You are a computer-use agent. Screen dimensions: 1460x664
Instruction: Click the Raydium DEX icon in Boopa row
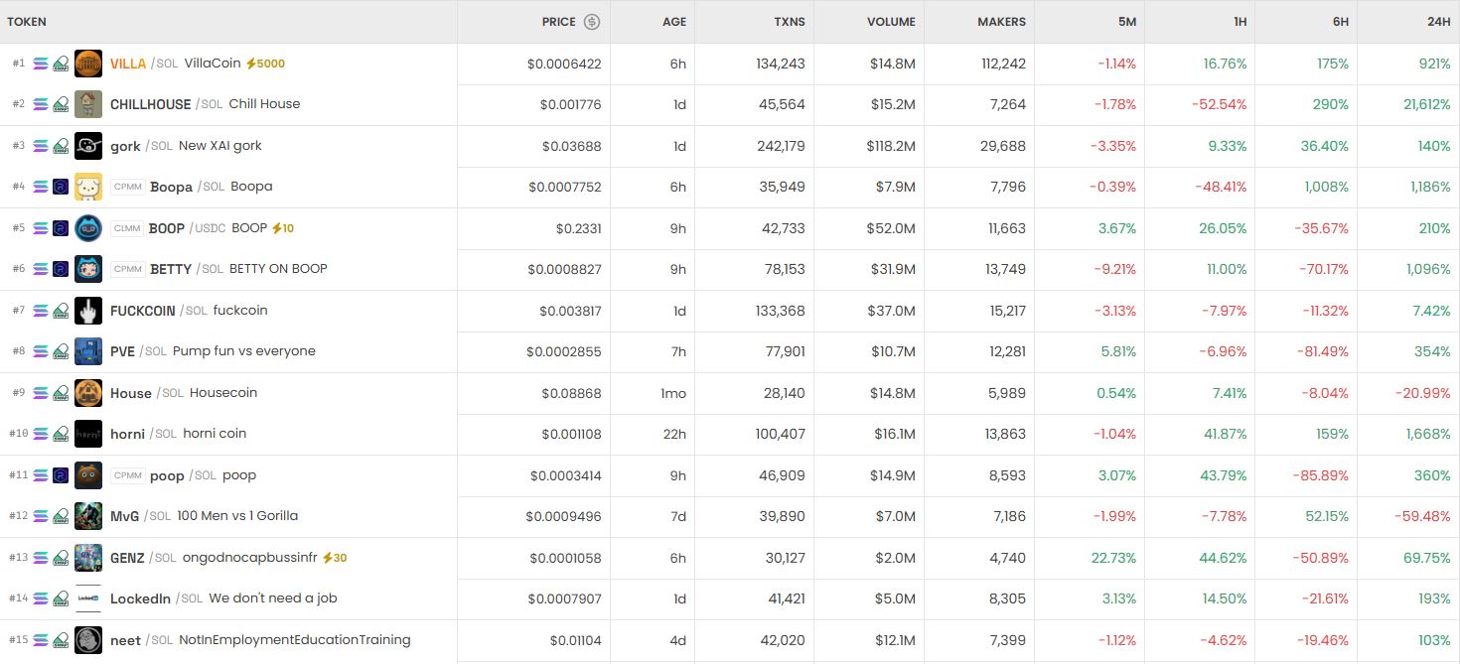coord(61,187)
